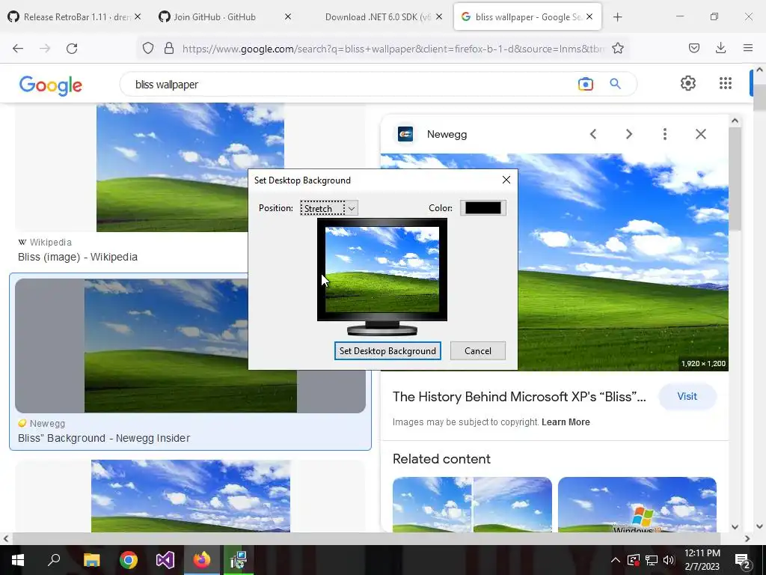Open a new tab with plus button
766x575 pixels.
click(617, 17)
